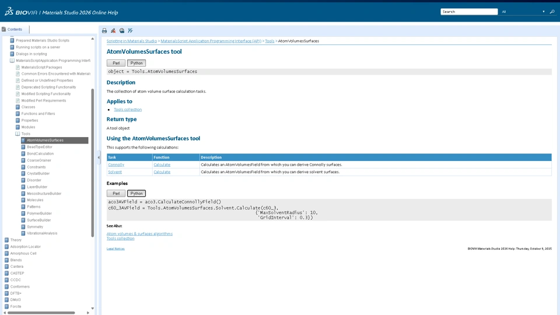Select Disorder in the contents tree
Image resolution: width=560 pixels, height=315 pixels.
coord(34,180)
